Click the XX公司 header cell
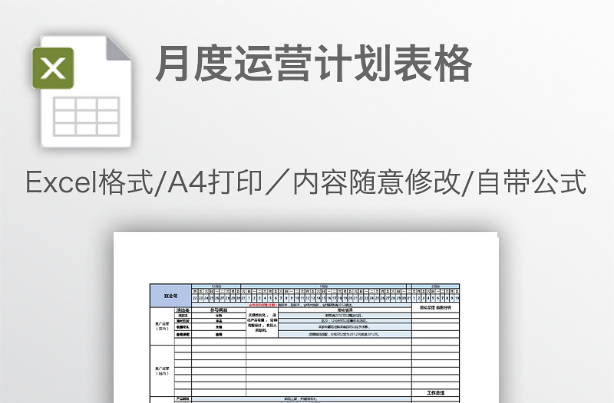This screenshot has width=614, height=403. pyautogui.click(x=170, y=296)
